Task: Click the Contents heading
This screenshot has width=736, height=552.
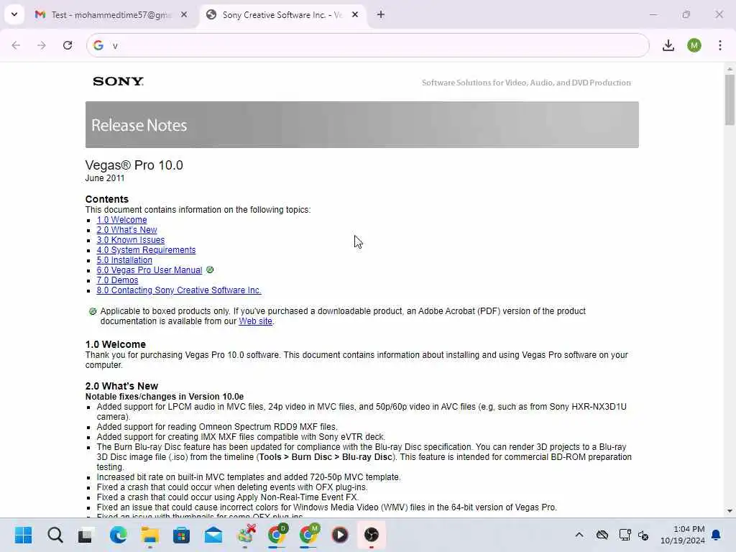Action: 107,200
